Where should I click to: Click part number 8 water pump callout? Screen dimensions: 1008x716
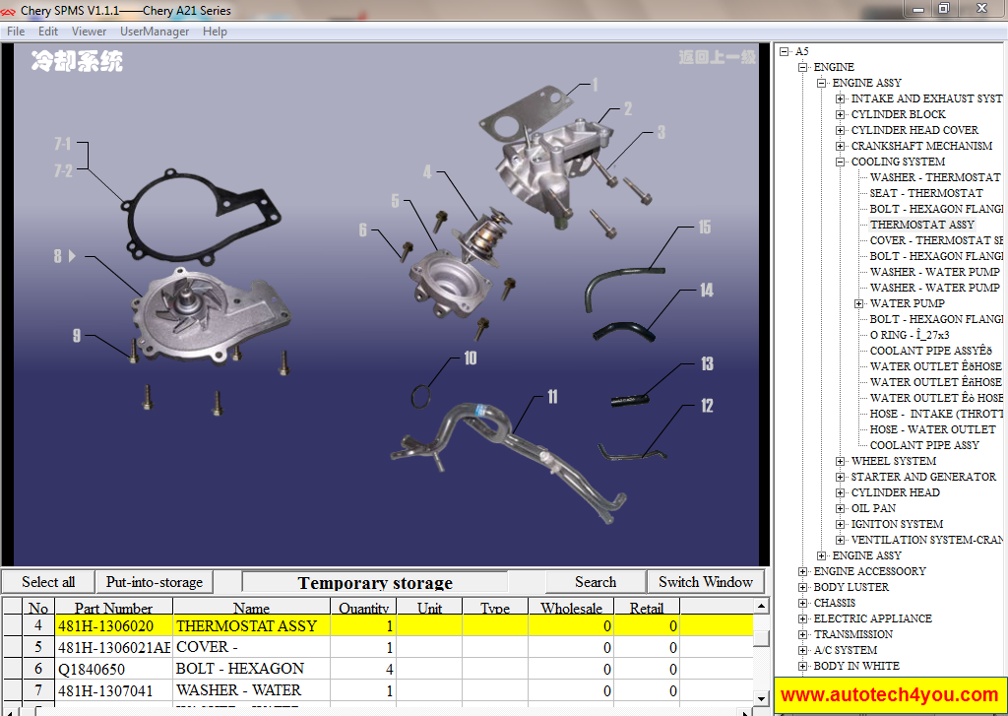pyautogui.click(x=57, y=256)
